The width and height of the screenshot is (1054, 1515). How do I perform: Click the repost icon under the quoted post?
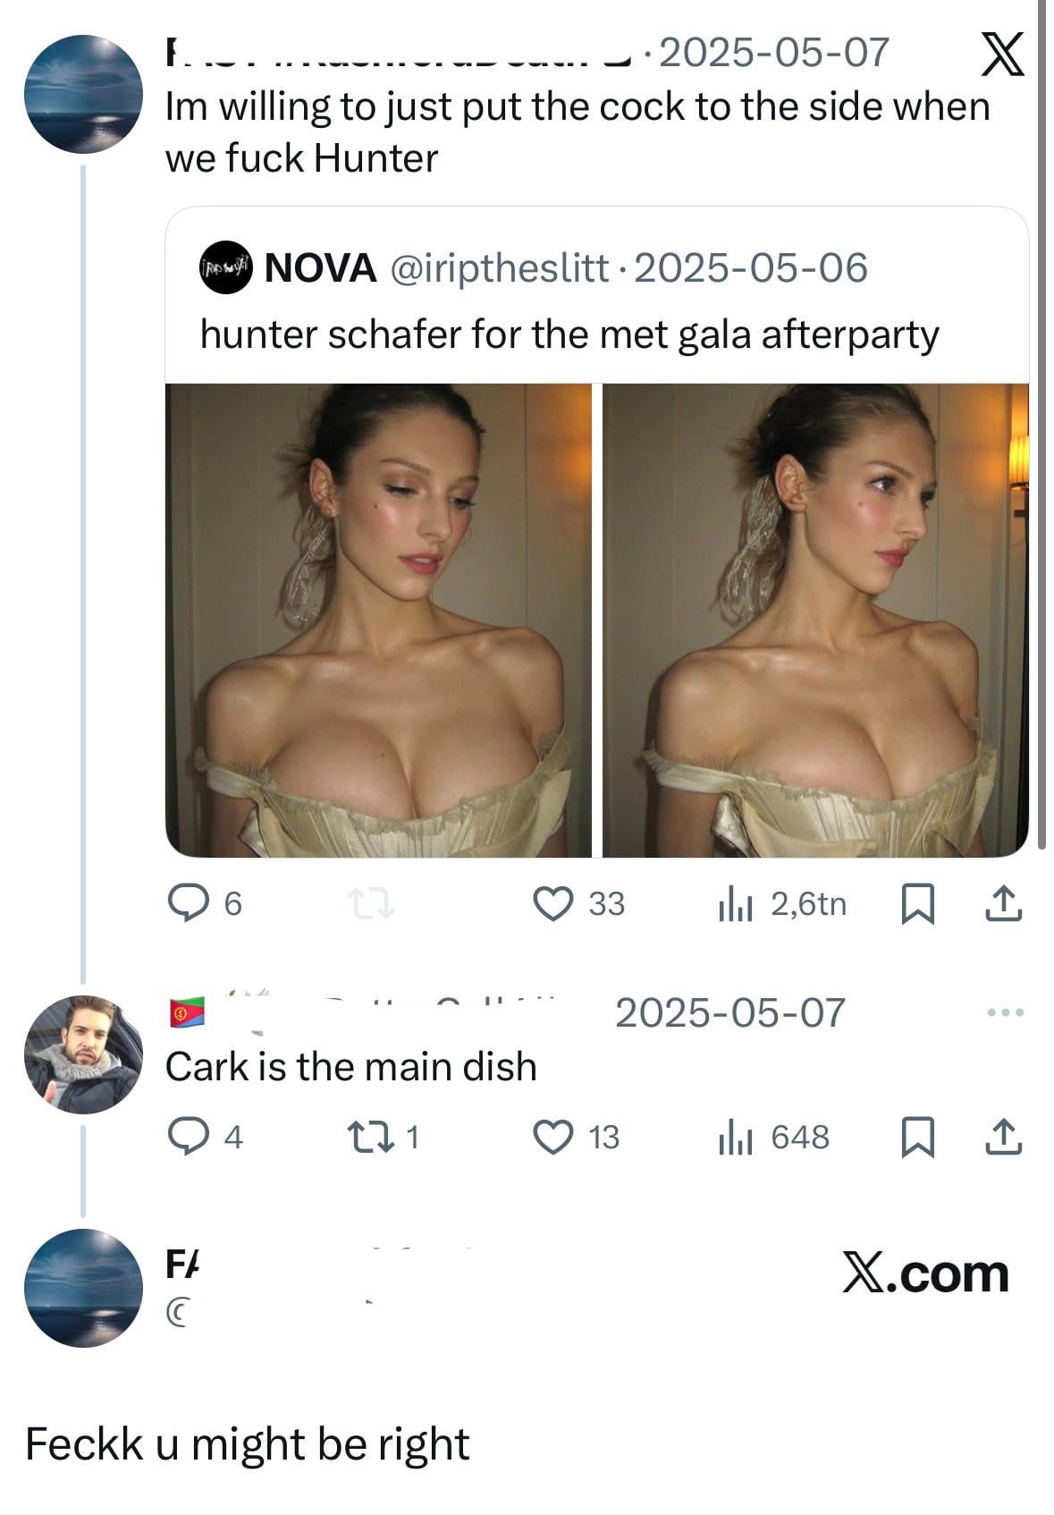371,903
